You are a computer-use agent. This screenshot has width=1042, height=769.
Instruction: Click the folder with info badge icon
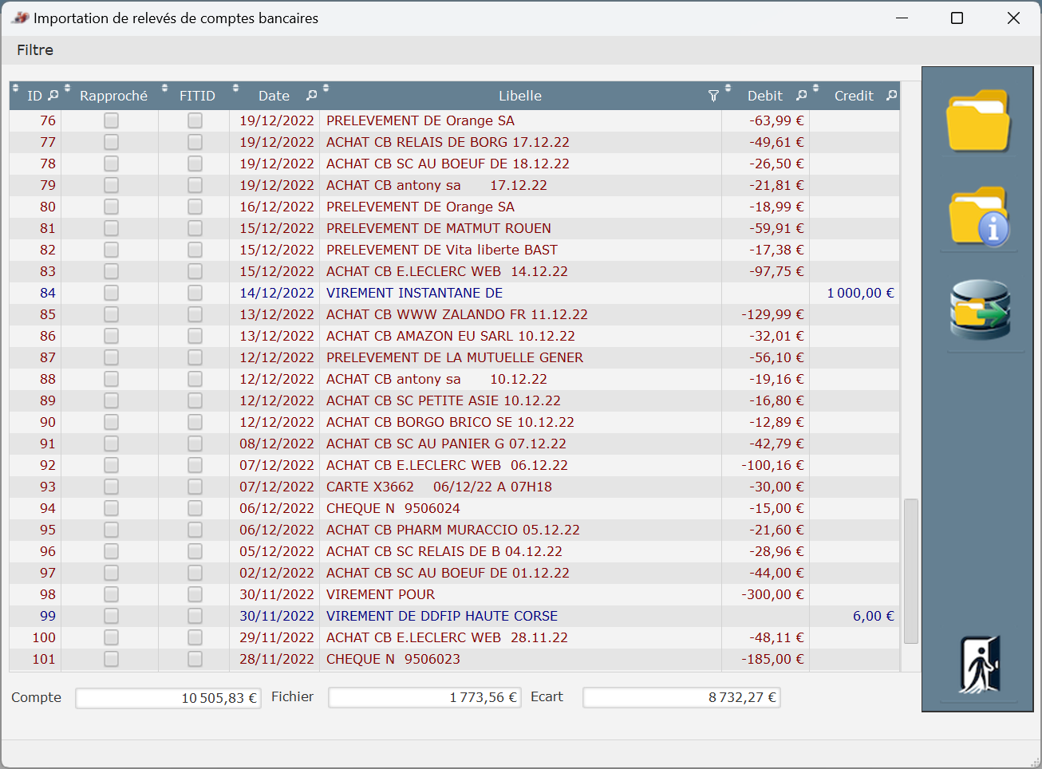tap(979, 217)
